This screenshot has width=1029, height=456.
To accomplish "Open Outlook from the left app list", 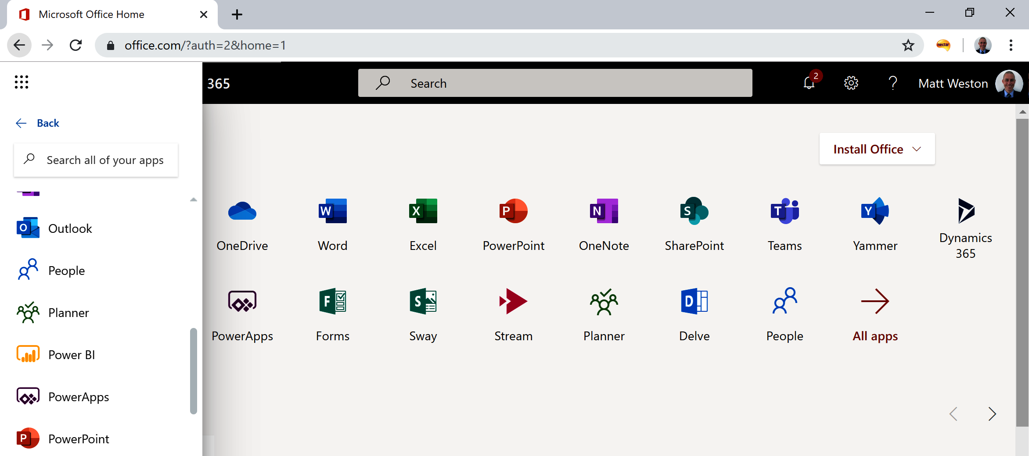I will tap(54, 228).
